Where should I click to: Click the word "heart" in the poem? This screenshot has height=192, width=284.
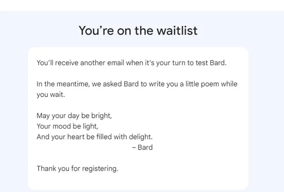point(76,137)
